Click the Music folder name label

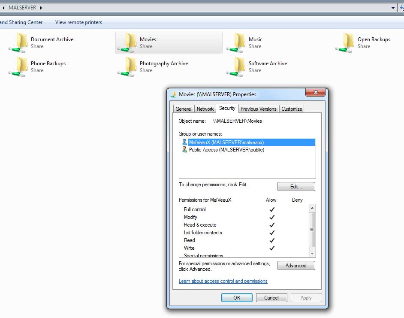[255, 39]
